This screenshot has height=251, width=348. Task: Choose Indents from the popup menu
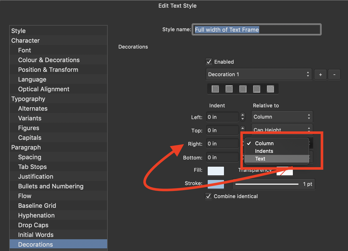coord(264,151)
